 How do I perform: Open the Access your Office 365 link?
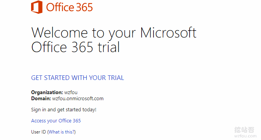click(x=56, y=121)
